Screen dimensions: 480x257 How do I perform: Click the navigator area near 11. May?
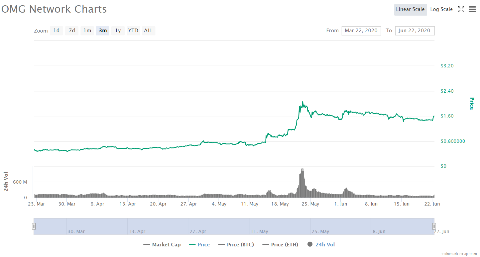point(259,231)
